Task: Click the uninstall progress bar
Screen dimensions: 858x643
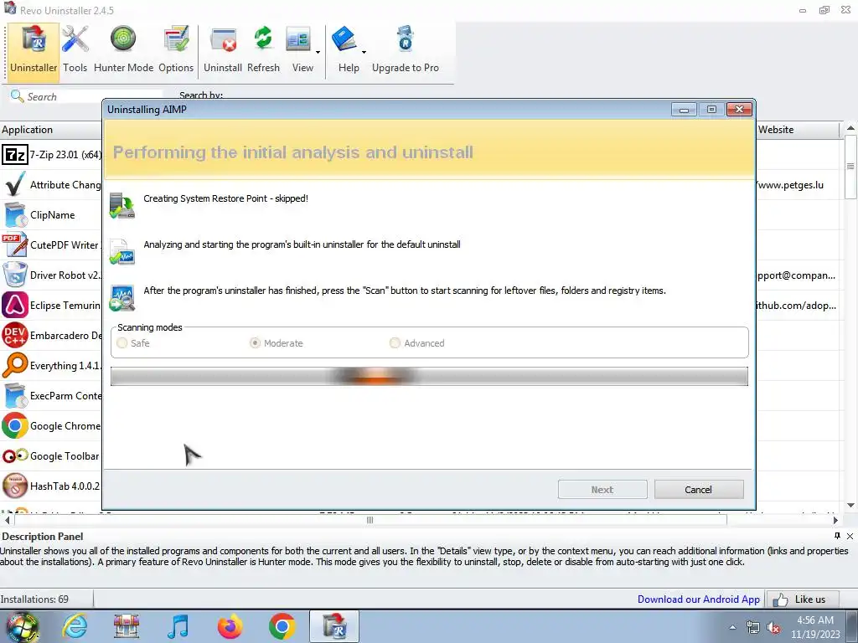Action: (429, 377)
